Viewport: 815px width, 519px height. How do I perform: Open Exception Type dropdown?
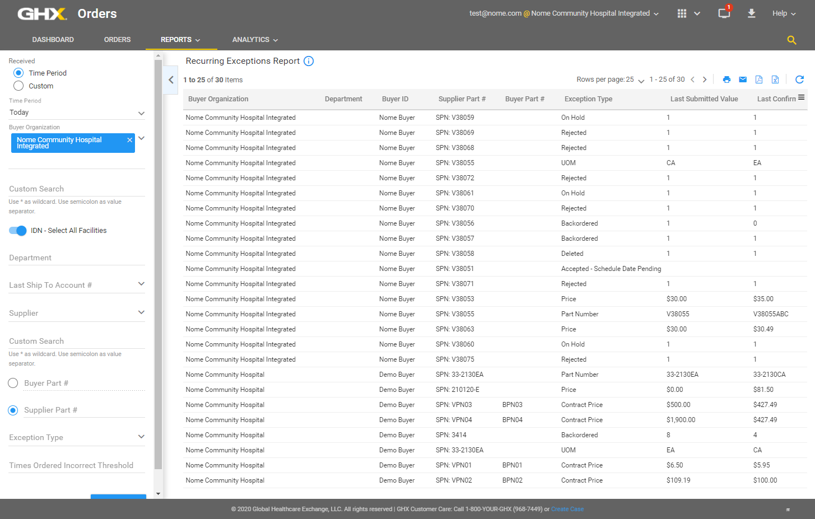coord(77,437)
